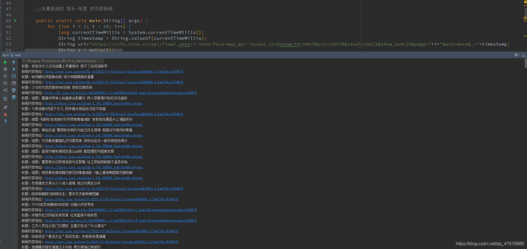The width and height of the screenshot is (527, 249).
Task: Click the comment on line 47
Action: coord(74,9)
